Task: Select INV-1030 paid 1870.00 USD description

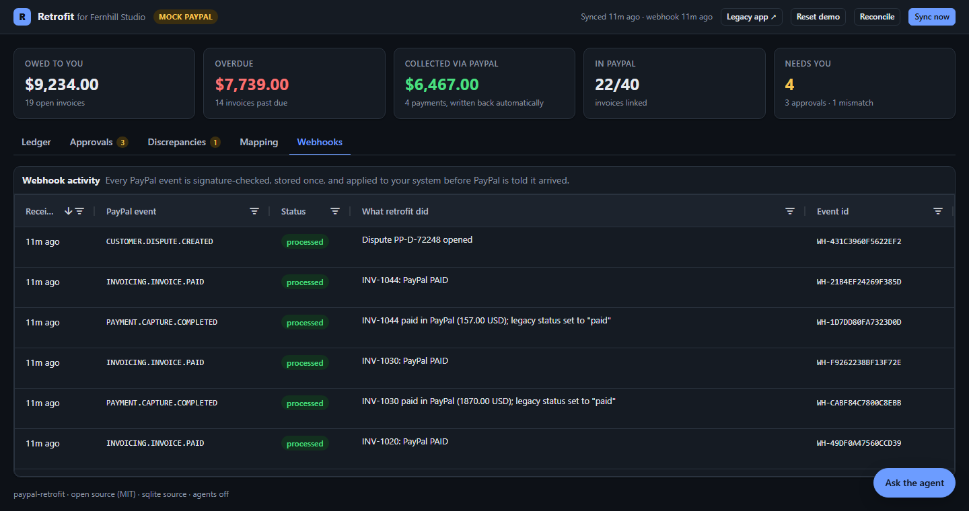Action: coord(489,401)
